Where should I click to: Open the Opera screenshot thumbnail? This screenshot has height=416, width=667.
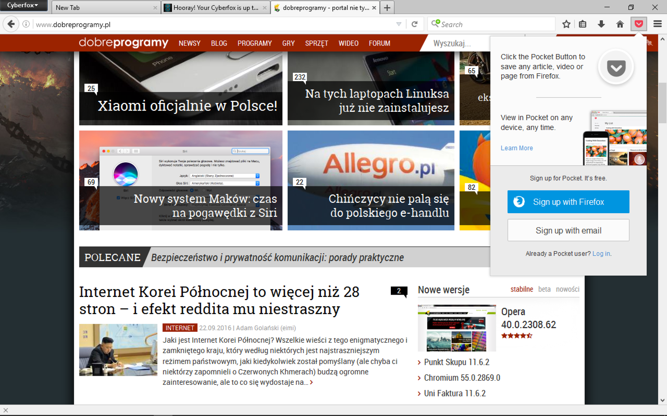[x=457, y=328]
